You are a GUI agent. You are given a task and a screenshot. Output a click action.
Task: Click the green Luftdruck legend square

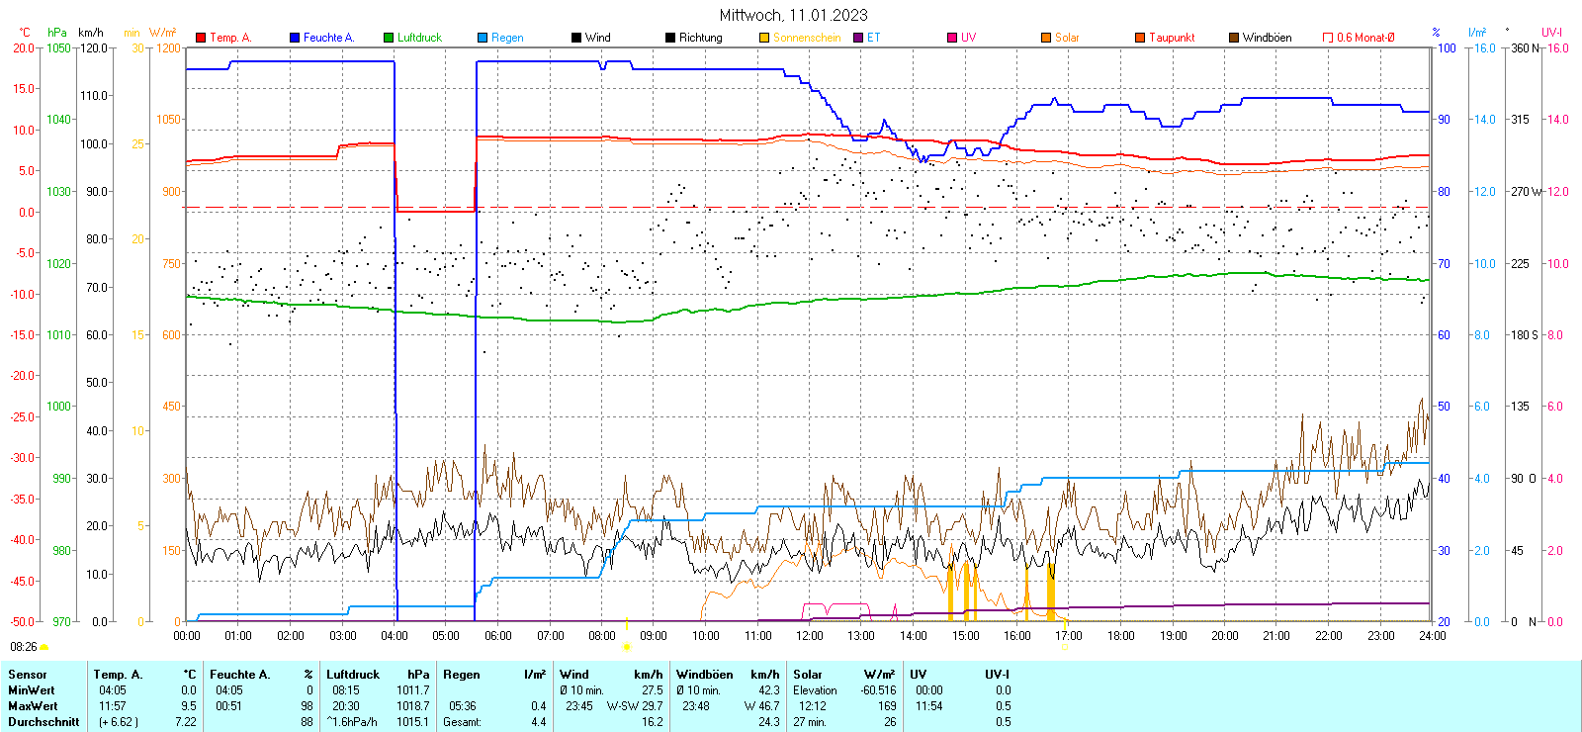(389, 38)
